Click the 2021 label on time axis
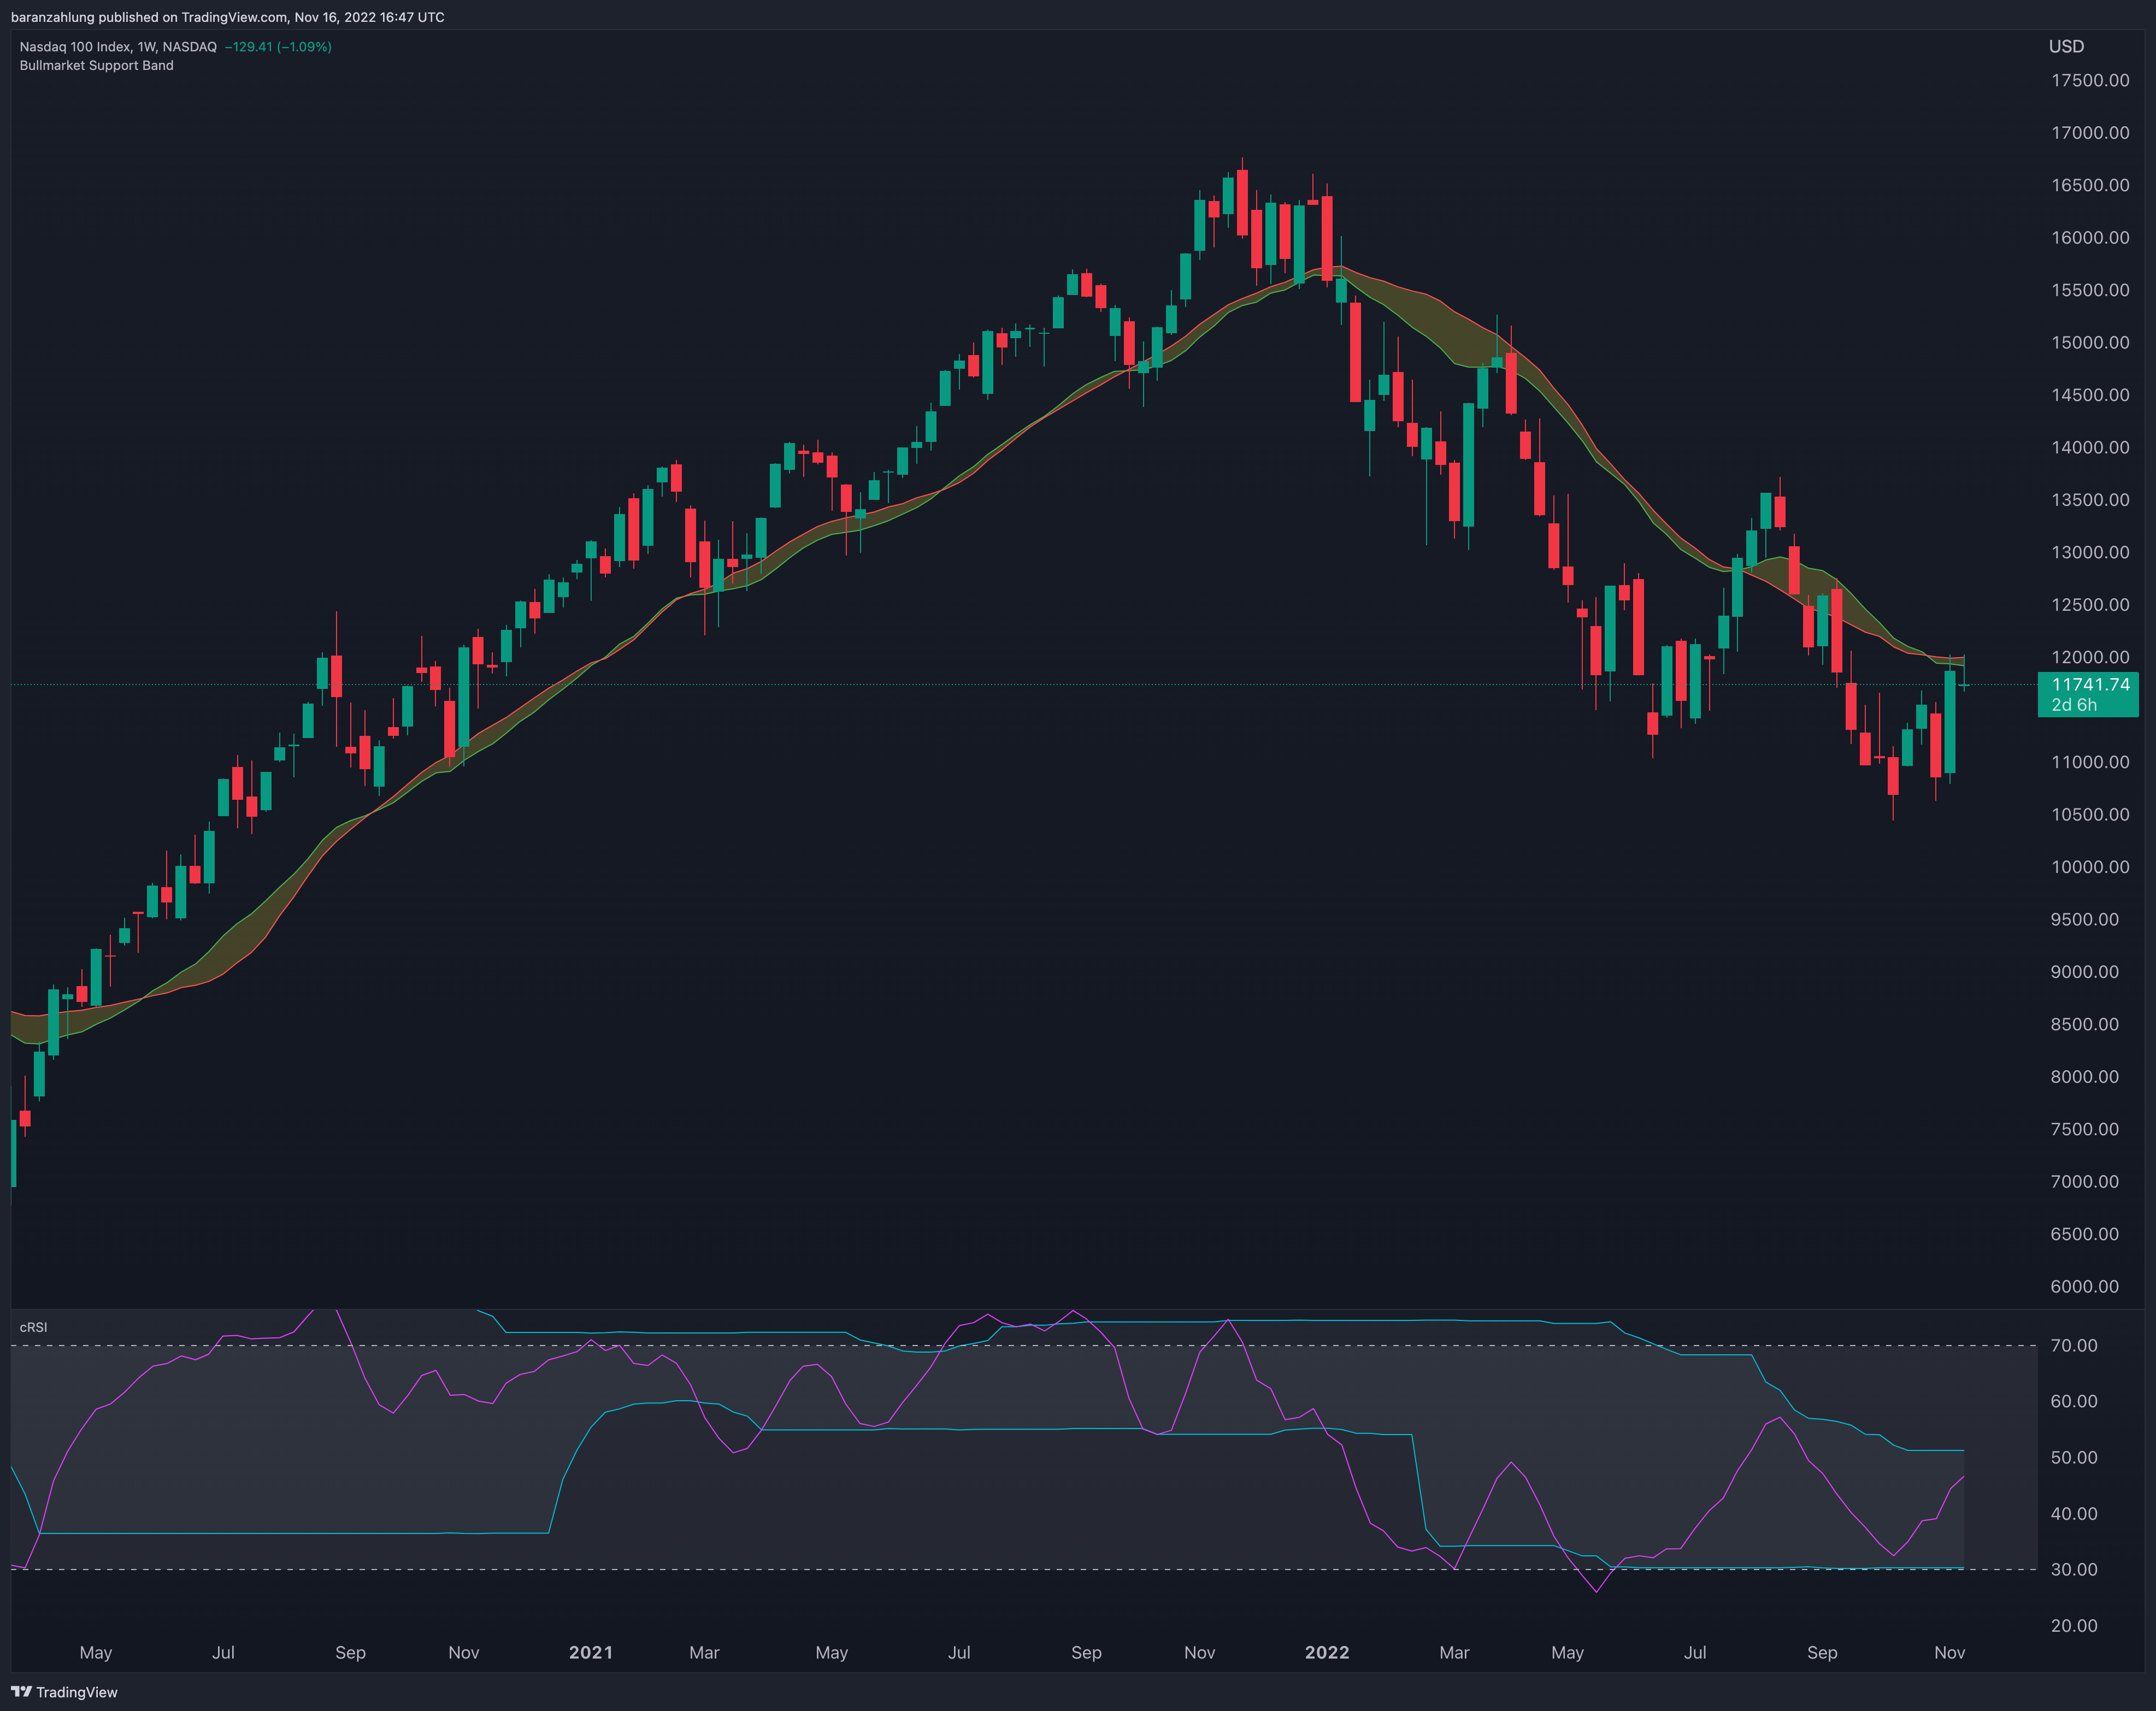 (x=591, y=1653)
